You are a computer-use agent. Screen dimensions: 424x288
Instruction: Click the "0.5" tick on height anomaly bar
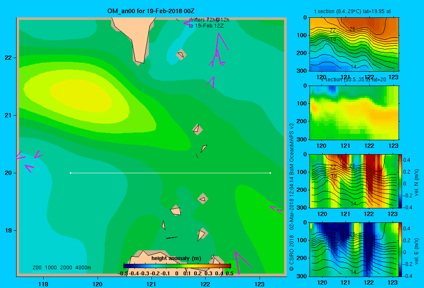(229, 274)
